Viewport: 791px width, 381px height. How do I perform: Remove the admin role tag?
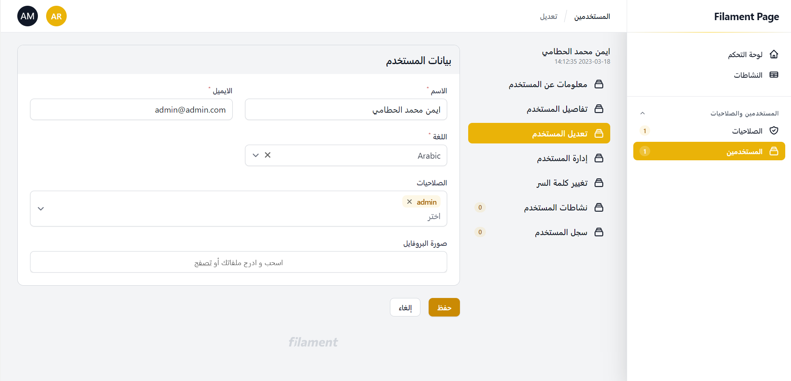[409, 202]
